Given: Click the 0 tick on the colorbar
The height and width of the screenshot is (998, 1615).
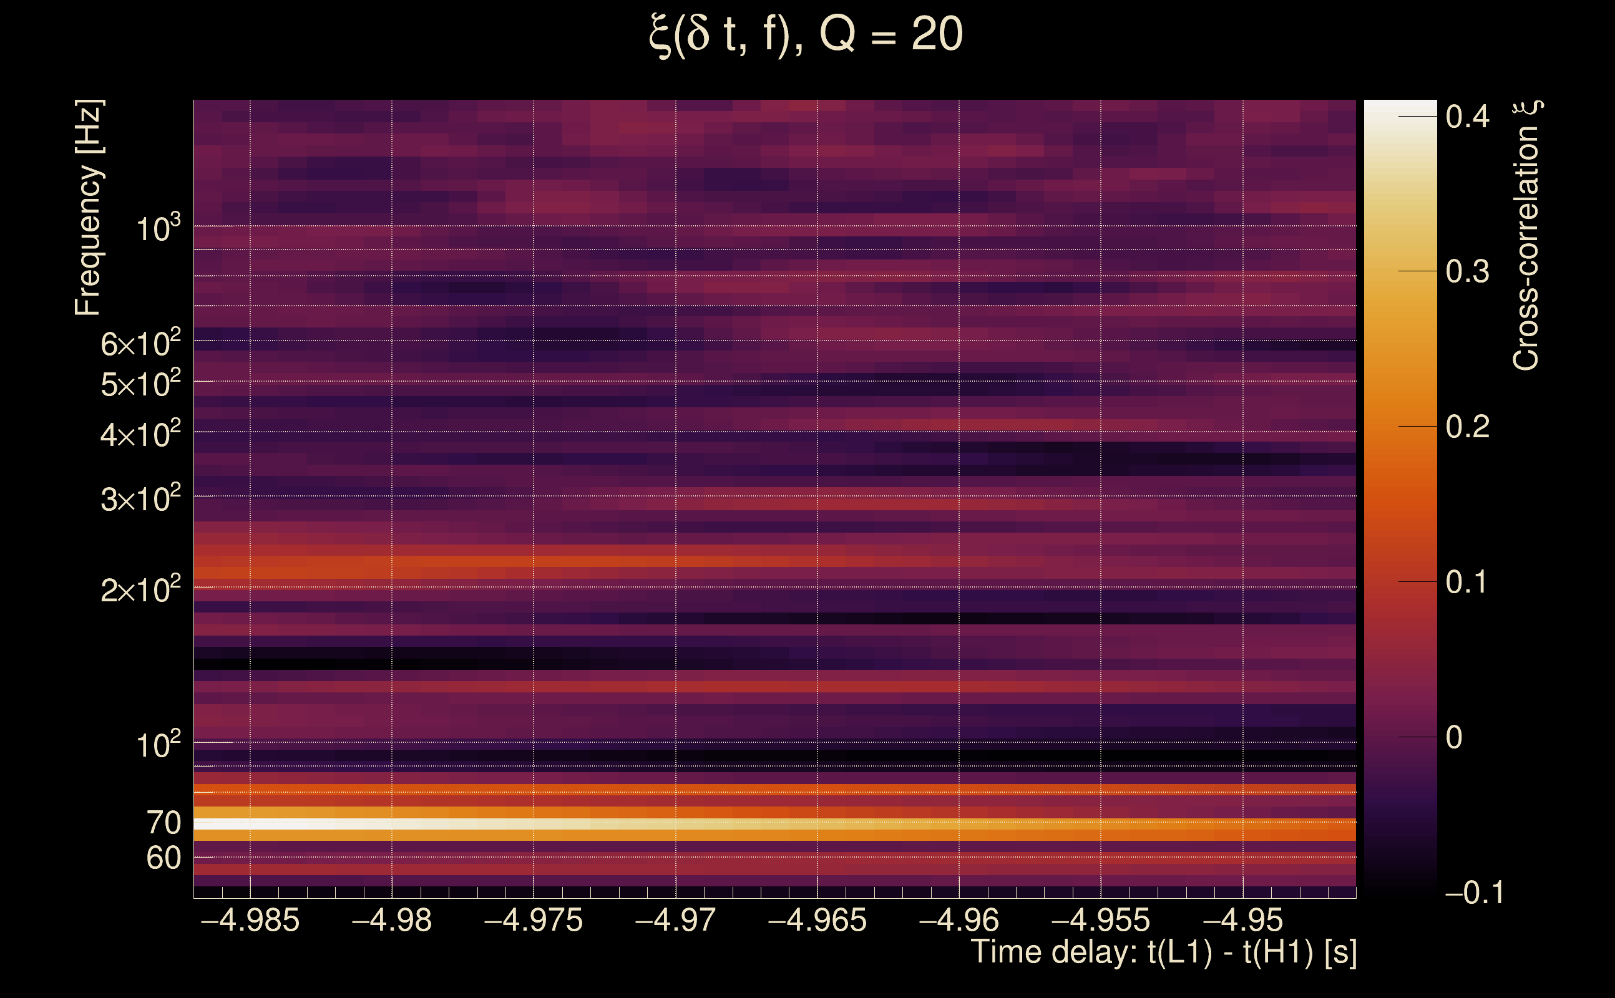Looking at the screenshot, I should [x=1453, y=737].
